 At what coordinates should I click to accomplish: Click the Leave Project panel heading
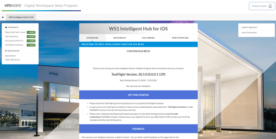click(249, 27)
